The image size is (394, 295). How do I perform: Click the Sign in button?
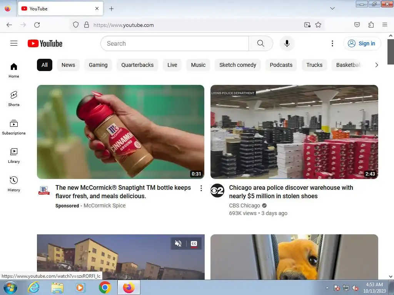[362, 43]
